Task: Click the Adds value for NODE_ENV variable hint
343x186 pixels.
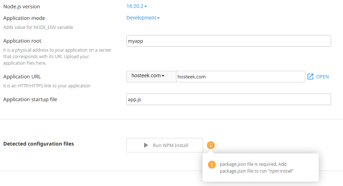Action: (x=38, y=27)
